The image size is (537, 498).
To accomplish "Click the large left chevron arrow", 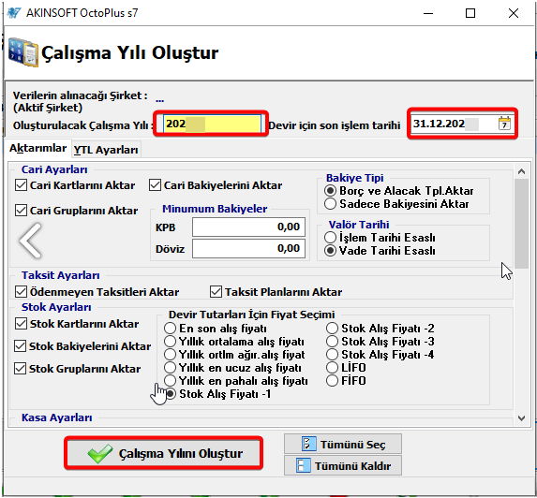I will coord(31,241).
